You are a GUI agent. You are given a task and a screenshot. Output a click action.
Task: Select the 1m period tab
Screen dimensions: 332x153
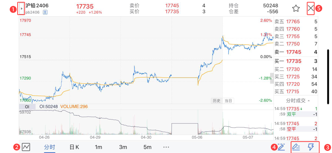(x=98, y=147)
